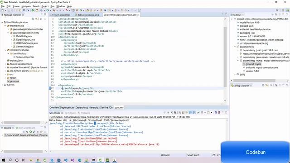Open the File menu
The width and height of the screenshot is (290, 163).
click(3, 6)
